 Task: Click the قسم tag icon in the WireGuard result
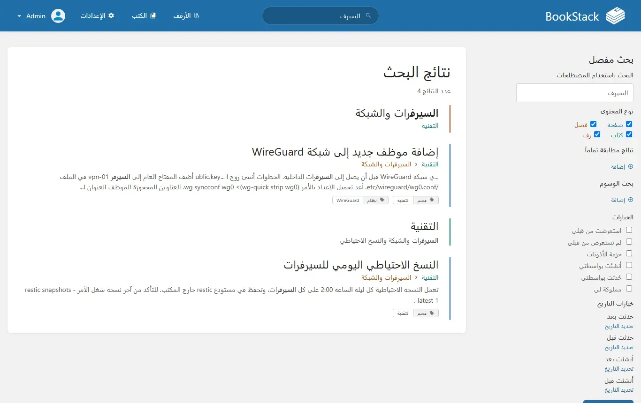pos(433,200)
